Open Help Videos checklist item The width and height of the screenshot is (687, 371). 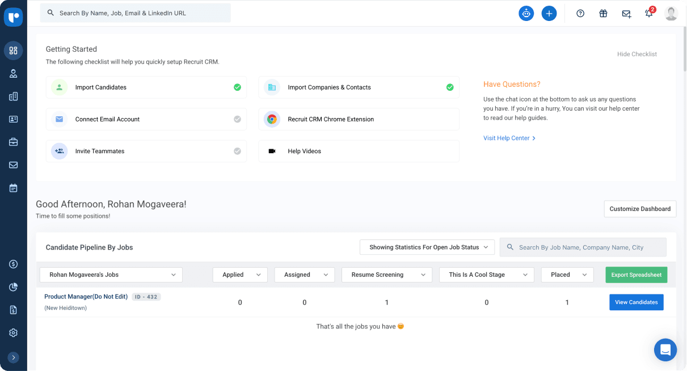pos(359,151)
